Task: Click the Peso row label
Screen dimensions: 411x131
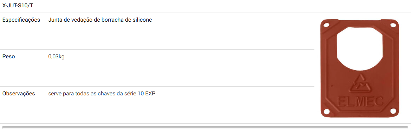Action: (9, 57)
